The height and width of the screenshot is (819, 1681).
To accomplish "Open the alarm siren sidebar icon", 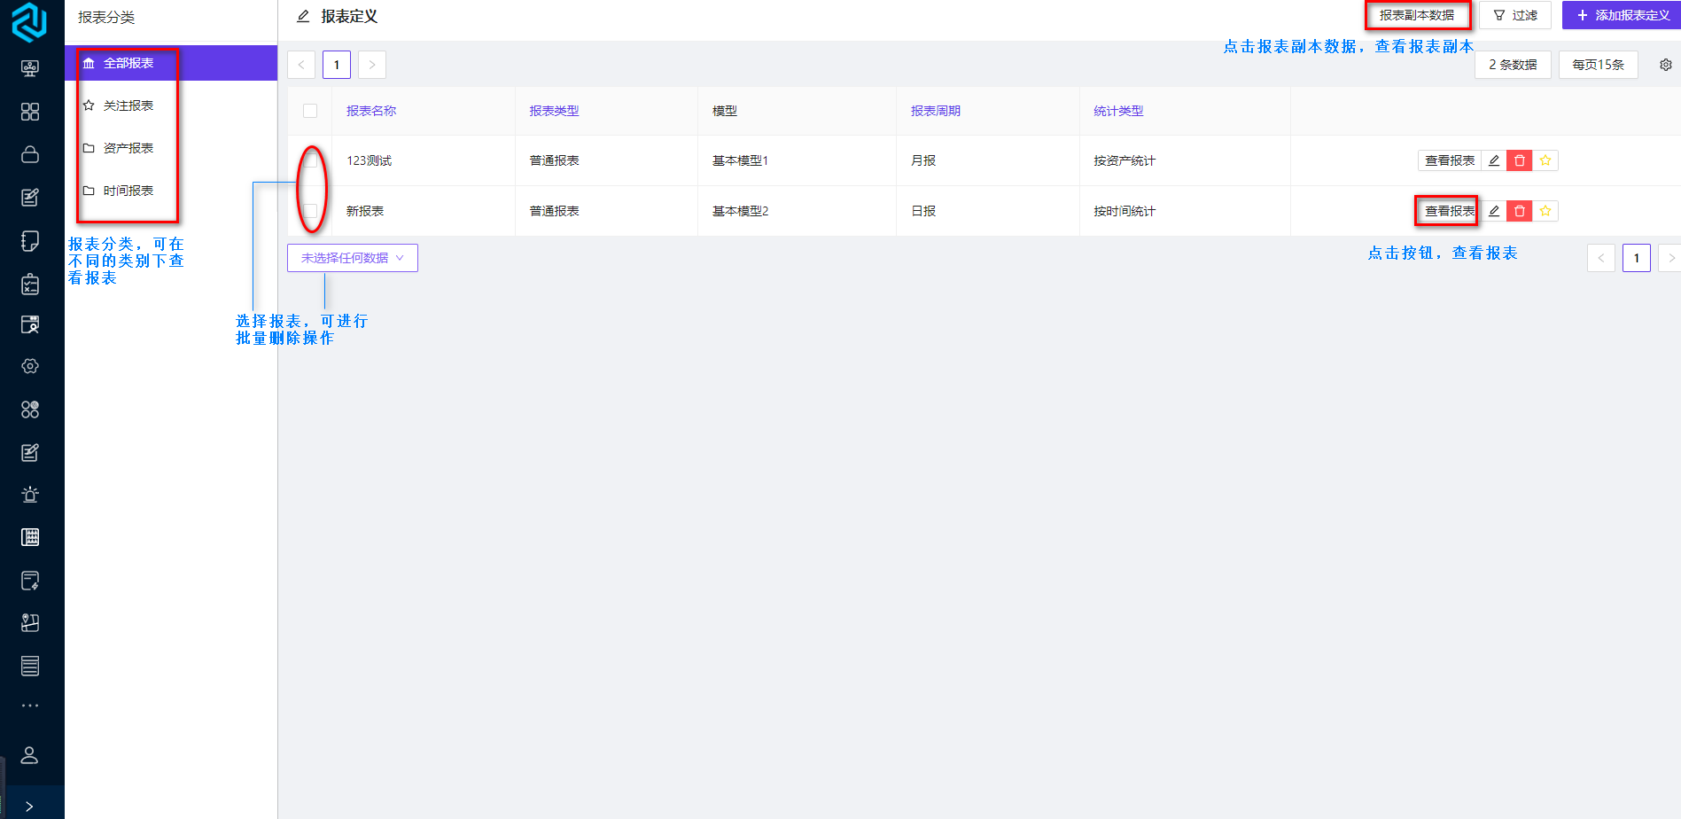I will click(30, 495).
